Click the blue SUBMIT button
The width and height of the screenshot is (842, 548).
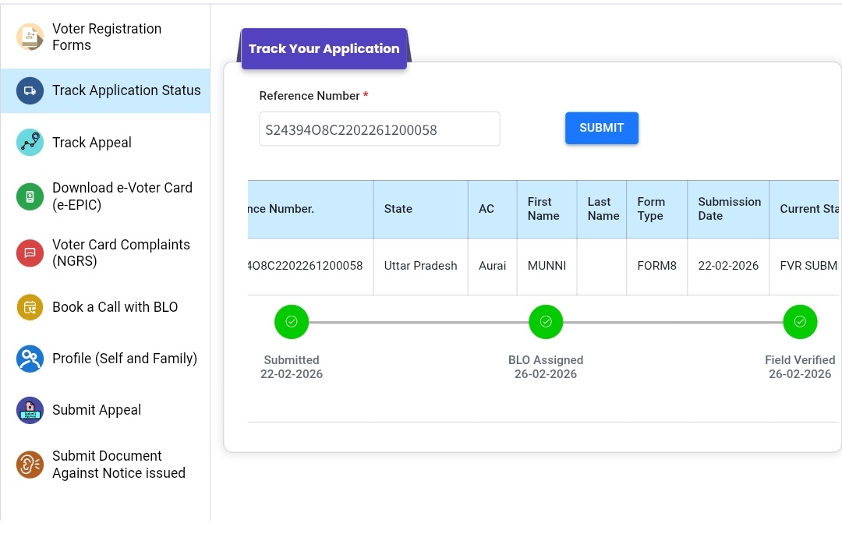click(601, 128)
